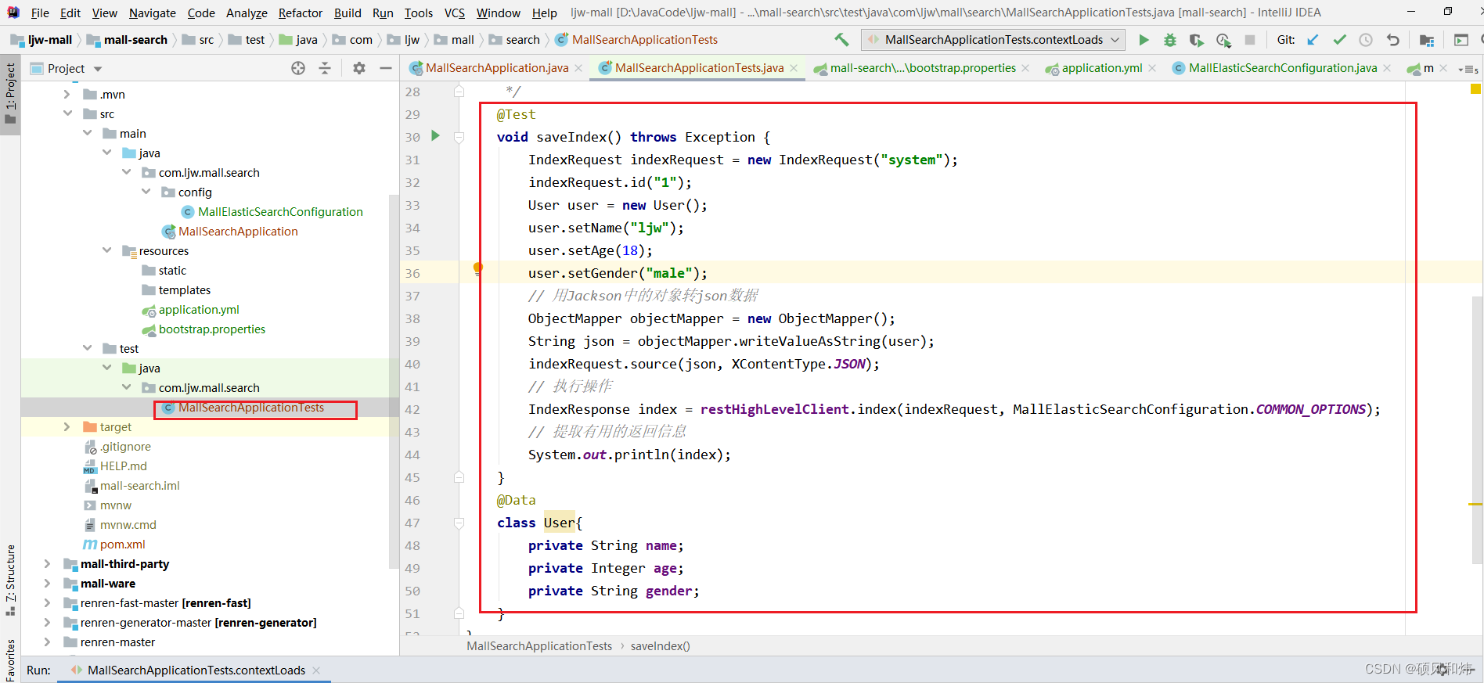
Task: Expand the target folder
Action: [67, 427]
